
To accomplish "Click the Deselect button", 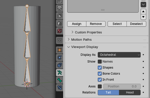I will pyautogui.click(x=136, y=24).
